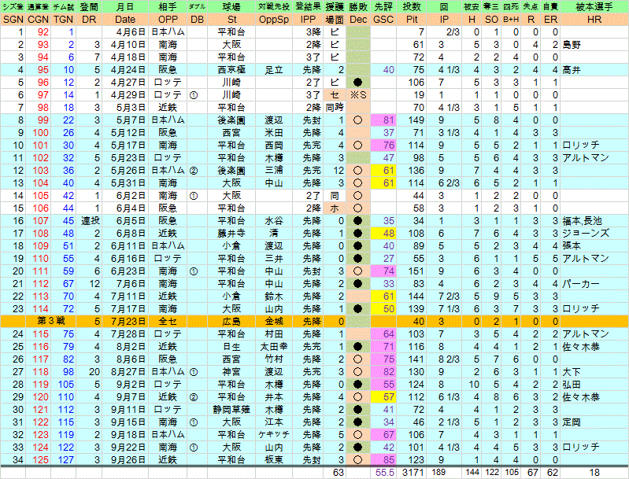
Task: Click stadium 日生
Action: [232, 347]
